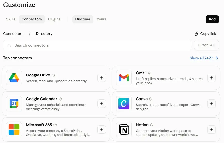The image size is (224, 143).
Task: Add the Canva connector with its plus button
Action: click(212, 104)
